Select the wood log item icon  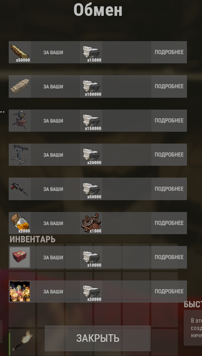tap(20, 52)
